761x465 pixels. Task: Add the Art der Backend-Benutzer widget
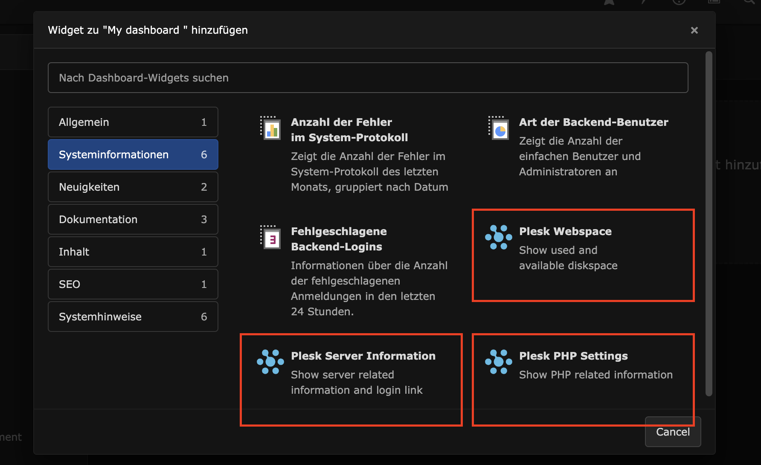pyautogui.click(x=583, y=147)
